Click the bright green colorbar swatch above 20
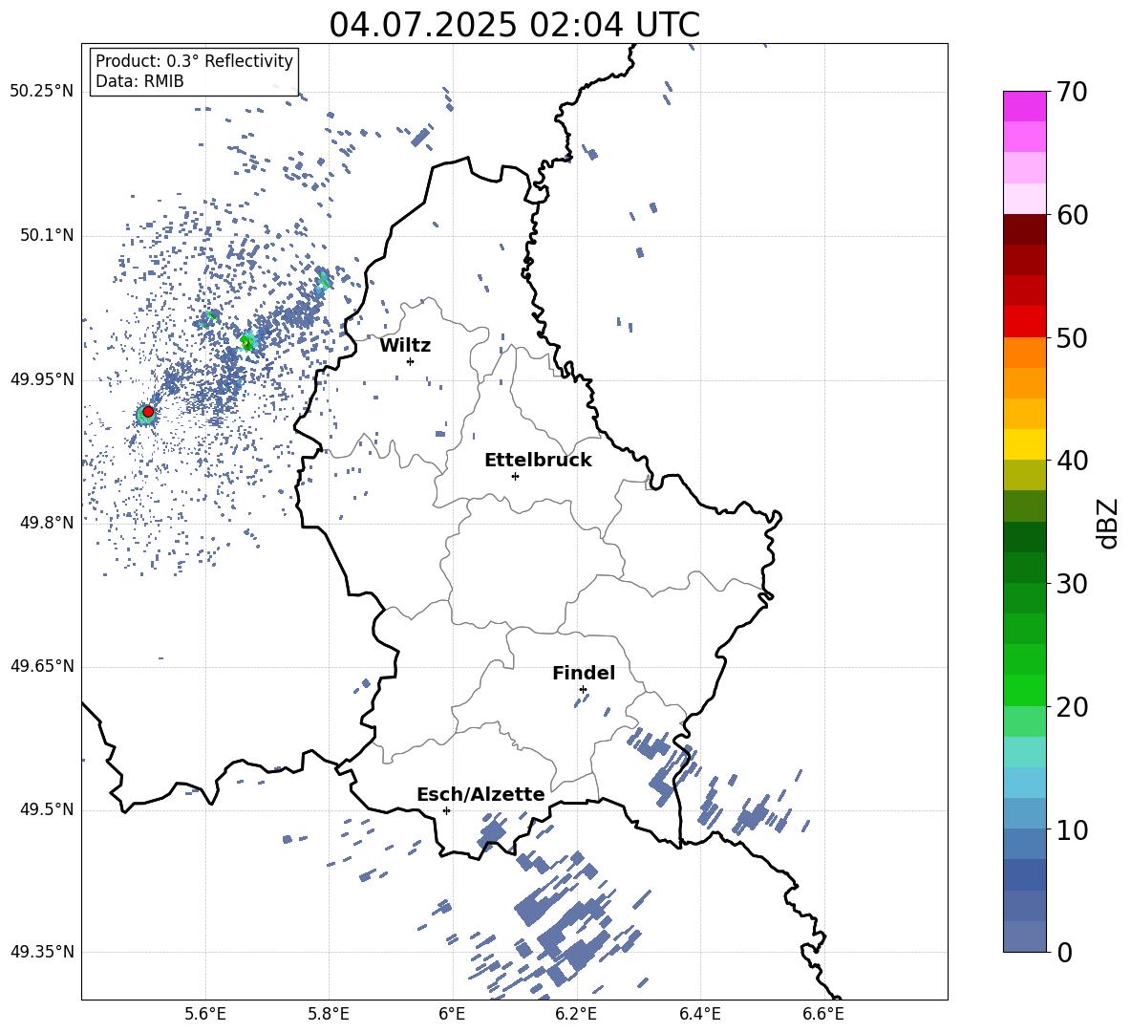Image resolution: width=1131 pixels, height=1033 pixels. tap(1024, 690)
